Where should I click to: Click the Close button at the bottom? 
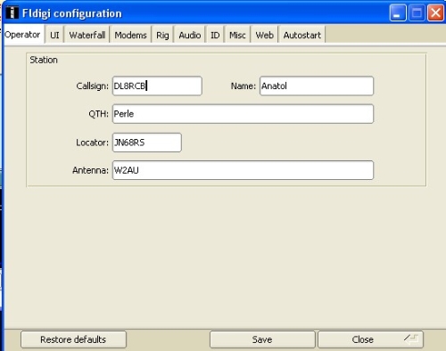pyautogui.click(x=370, y=339)
